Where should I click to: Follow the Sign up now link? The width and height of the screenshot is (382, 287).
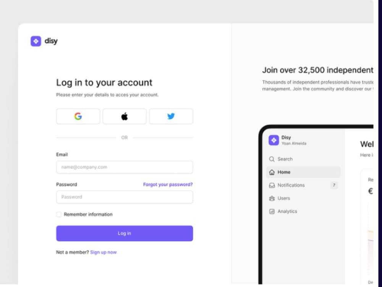(103, 252)
